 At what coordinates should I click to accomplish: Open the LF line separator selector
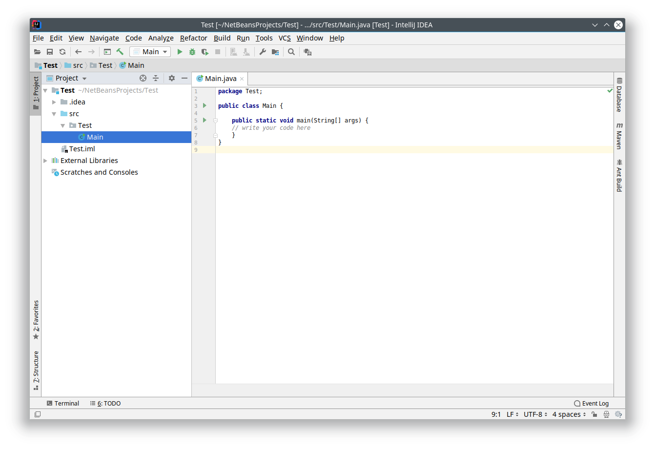point(512,414)
